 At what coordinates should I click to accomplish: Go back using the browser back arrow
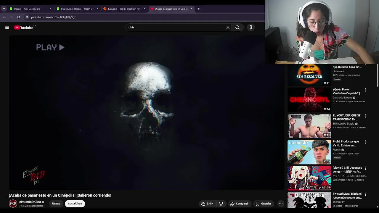4,17
